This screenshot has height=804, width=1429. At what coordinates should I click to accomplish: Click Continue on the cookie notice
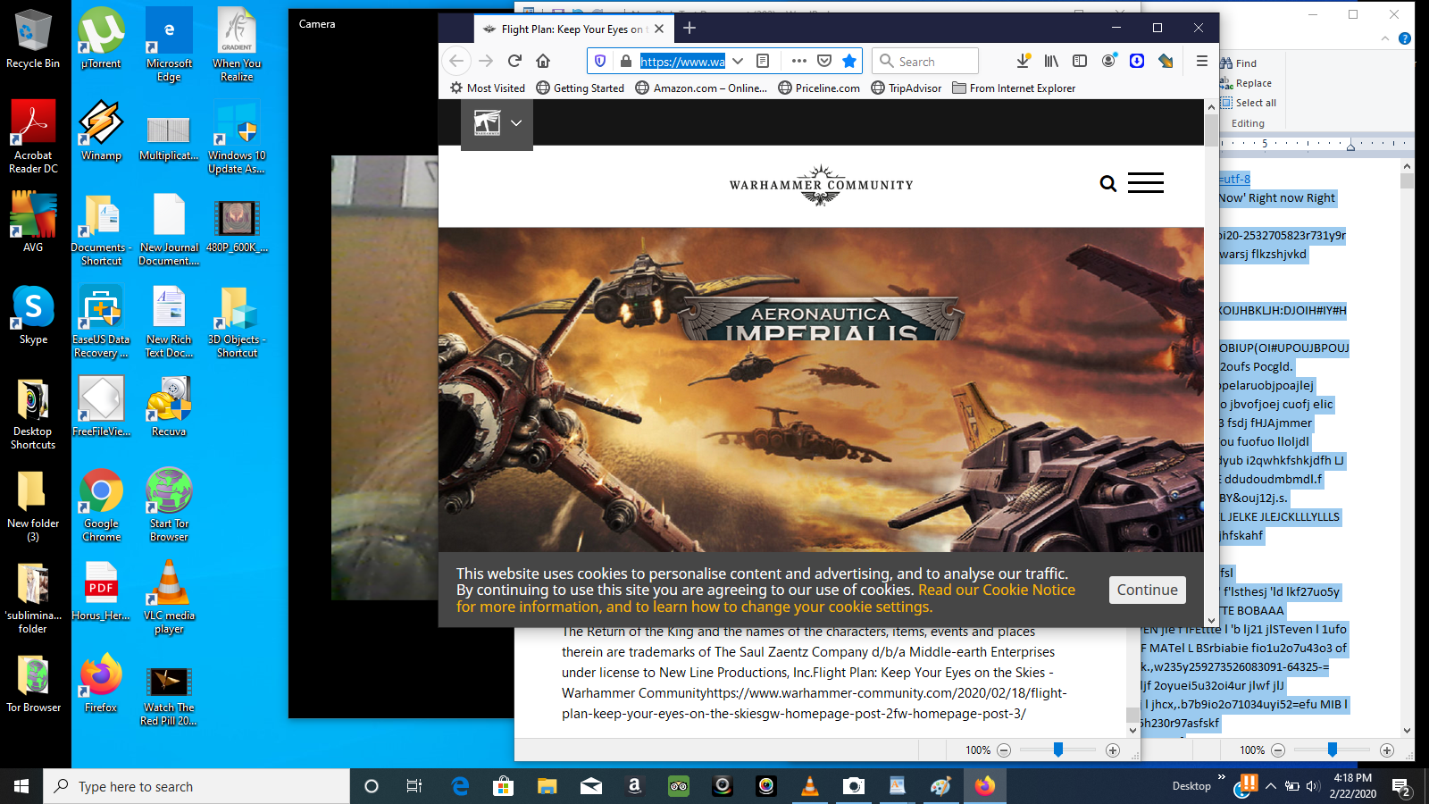click(1148, 590)
